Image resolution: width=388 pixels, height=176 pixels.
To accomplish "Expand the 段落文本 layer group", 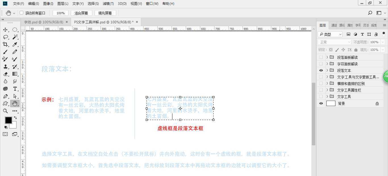I will (327, 70).
